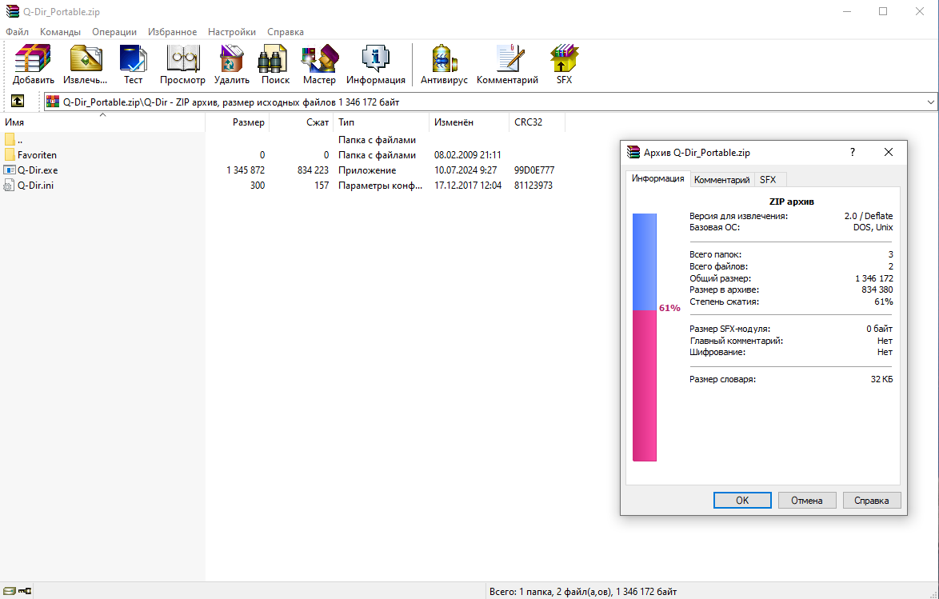Click the date 17.12.2017 12:04
This screenshot has height=599, width=939.
point(468,185)
